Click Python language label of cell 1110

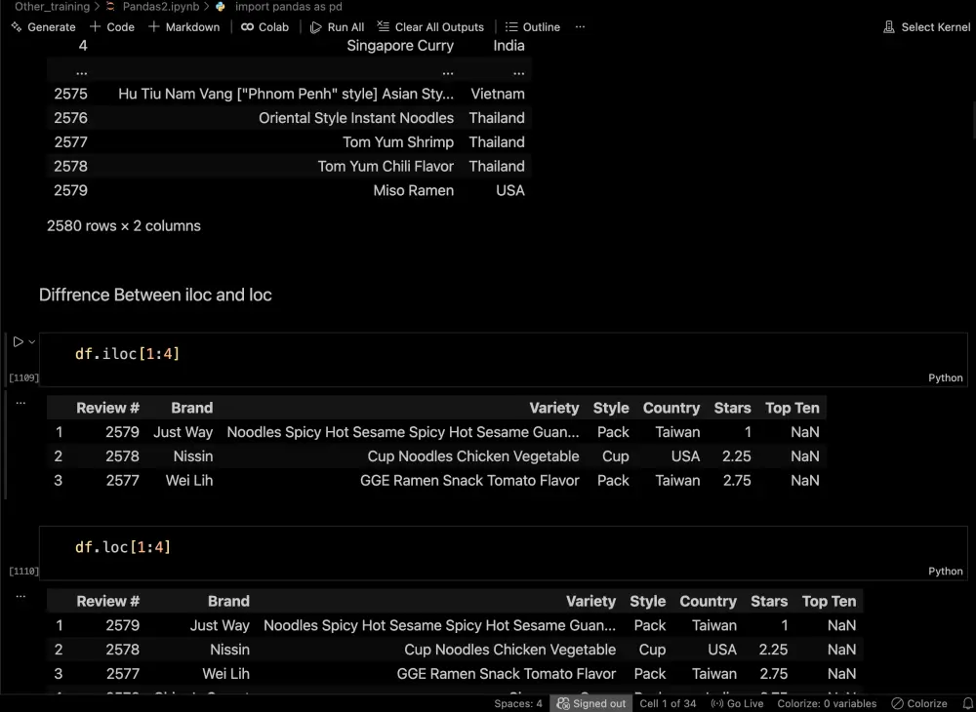click(x=945, y=571)
